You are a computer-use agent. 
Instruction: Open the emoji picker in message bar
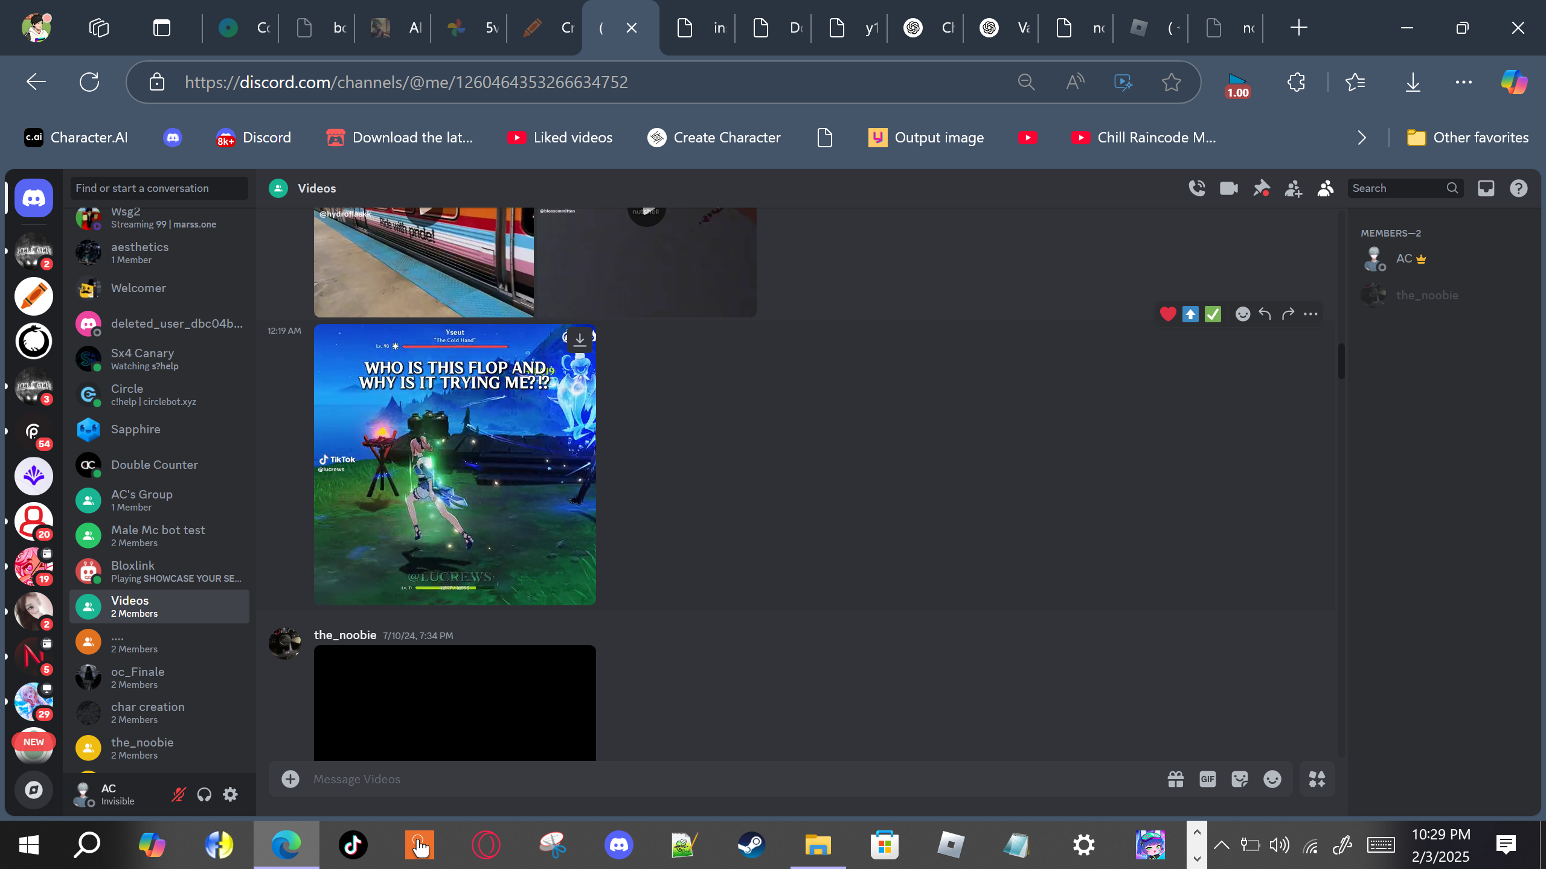pos(1272,779)
